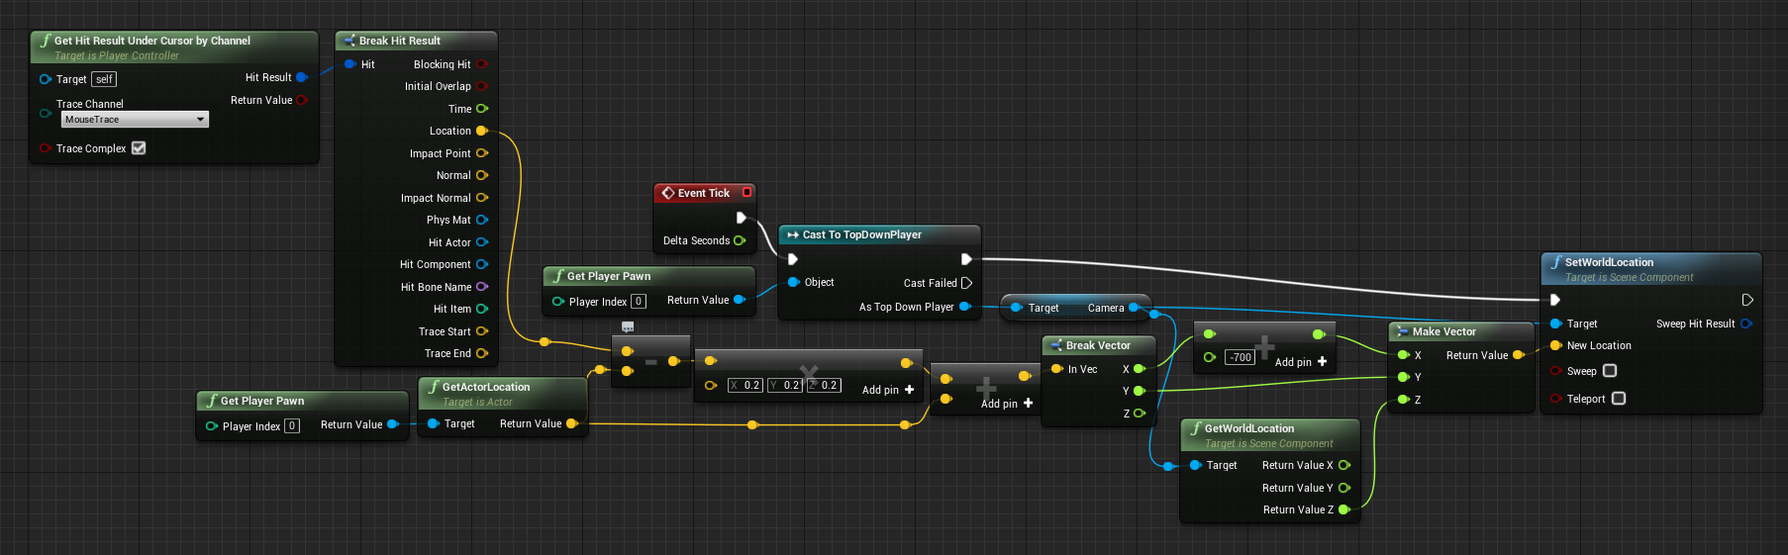Click the self target field
1788x555 pixels.
pyautogui.click(x=104, y=79)
